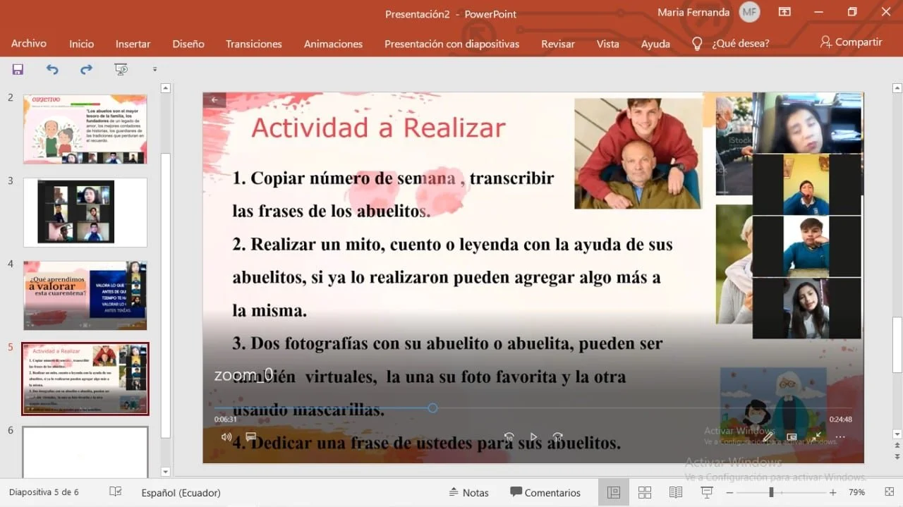Image resolution: width=903 pixels, height=507 pixels.
Task: Select slide 2 thumbnail
Action: [85, 130]
